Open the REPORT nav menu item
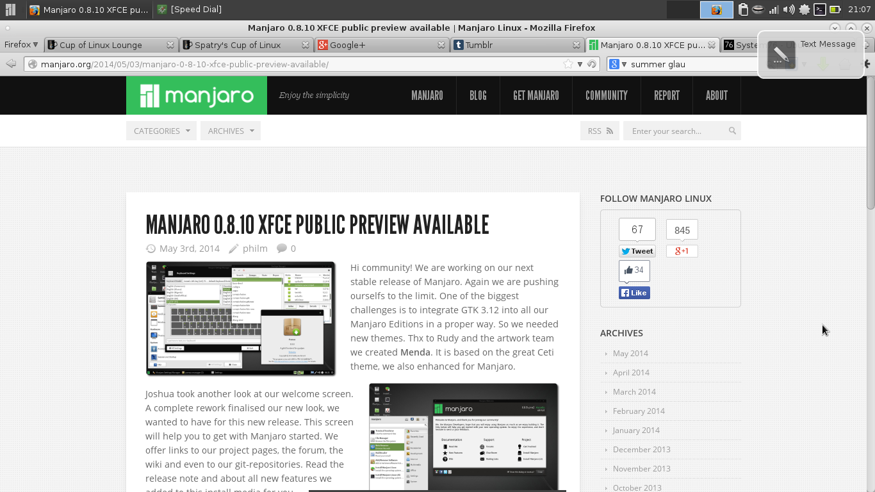Image resolution: width=875 pixels, height=492 pixels. [x=667, y=95]
